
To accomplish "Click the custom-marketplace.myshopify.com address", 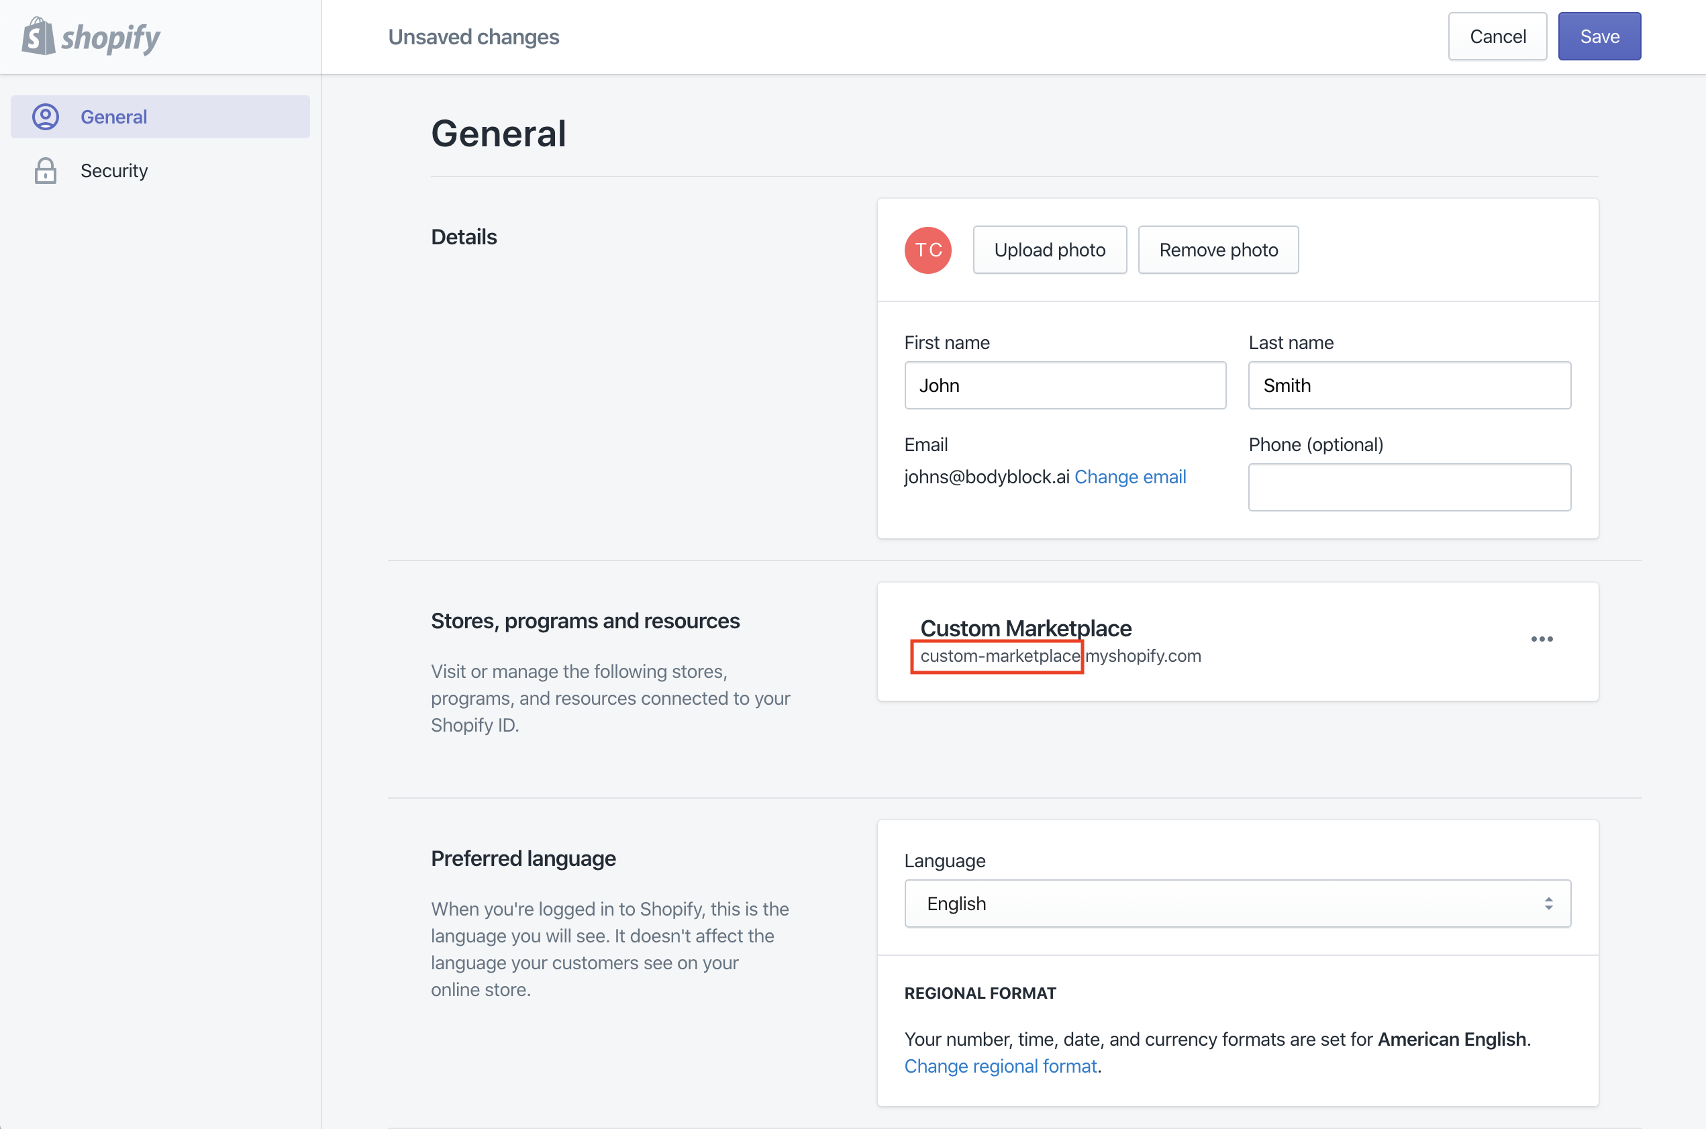I will 1061,656.
